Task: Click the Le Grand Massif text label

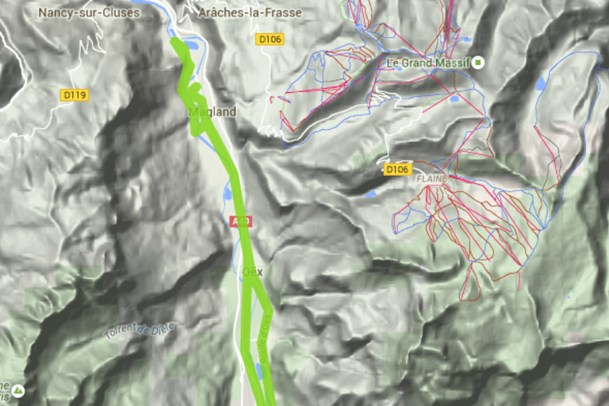Action: tap(428, 63)
